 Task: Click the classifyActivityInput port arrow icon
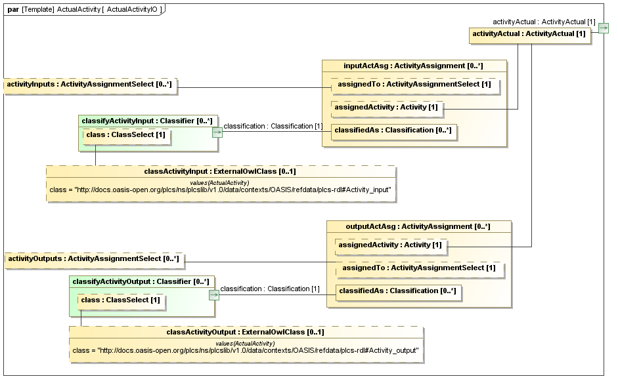pyautogui.click(x=217, y=132)
